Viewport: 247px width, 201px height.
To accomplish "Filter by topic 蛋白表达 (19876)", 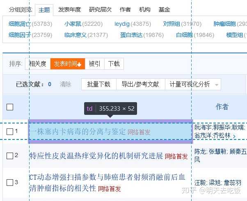I will pos(142,35).
